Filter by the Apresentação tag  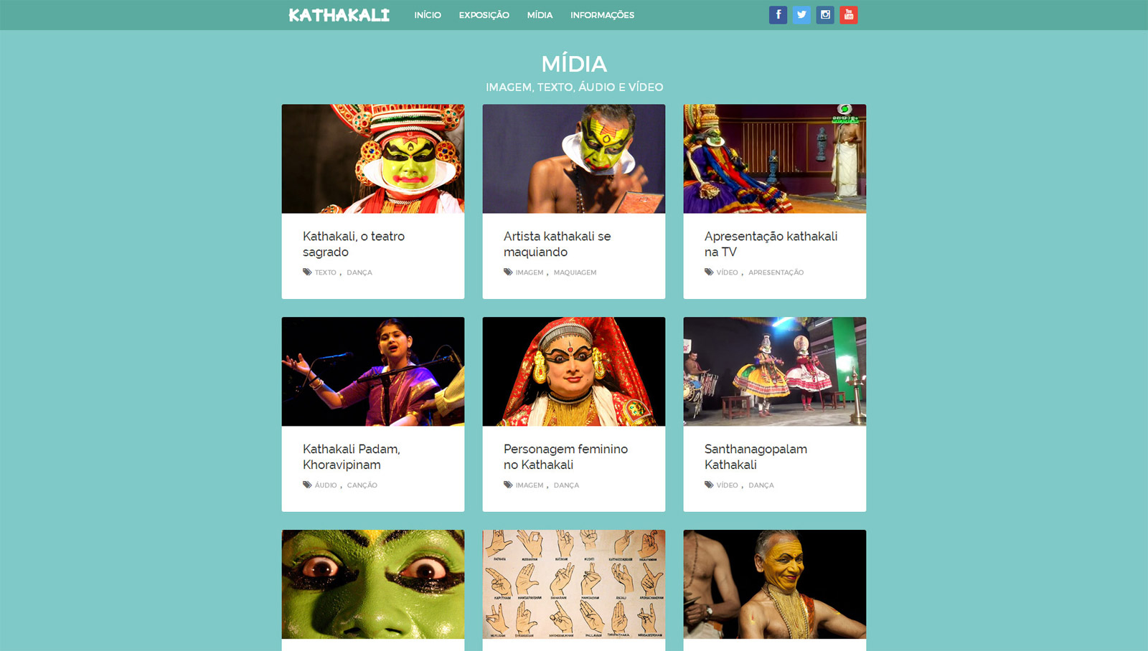point(776,272)
